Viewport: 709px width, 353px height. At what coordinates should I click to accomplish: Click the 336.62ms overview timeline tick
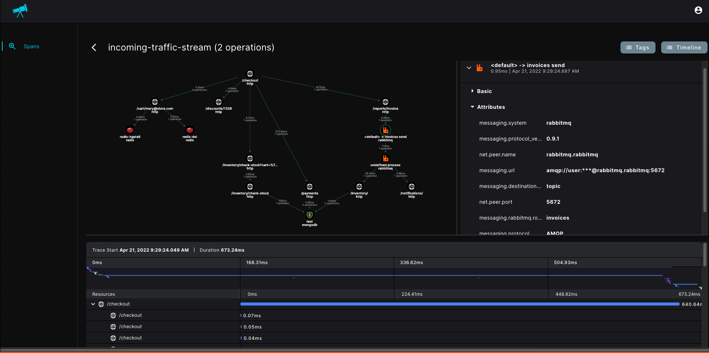click(411, 263)
